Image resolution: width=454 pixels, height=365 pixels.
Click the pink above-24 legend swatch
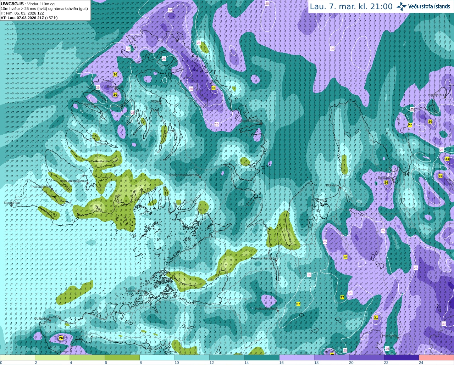(x=436, y=357)
